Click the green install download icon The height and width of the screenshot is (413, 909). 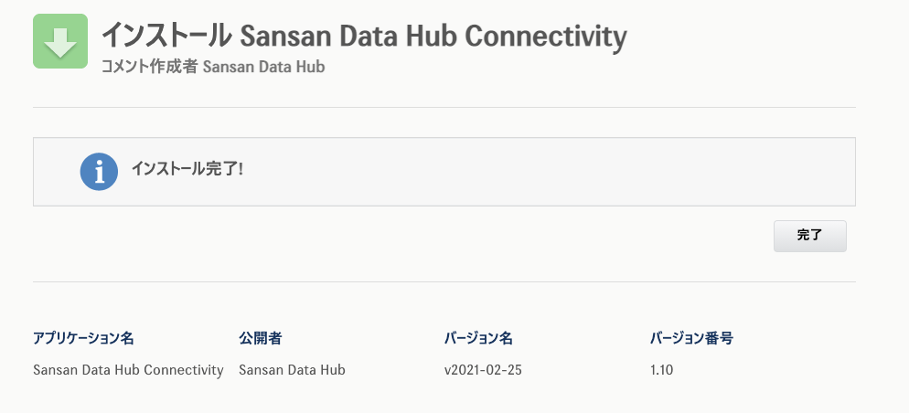click(x=60, y=41)
